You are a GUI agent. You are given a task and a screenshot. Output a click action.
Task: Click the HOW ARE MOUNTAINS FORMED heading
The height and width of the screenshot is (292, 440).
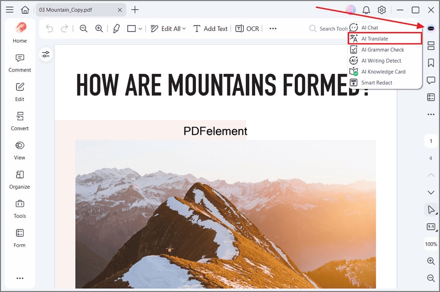coord(222,84)
